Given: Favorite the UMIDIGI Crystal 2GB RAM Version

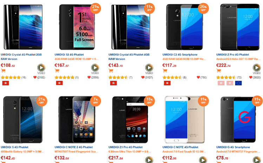Looking at the screenshot, I should tap(35, 77).
